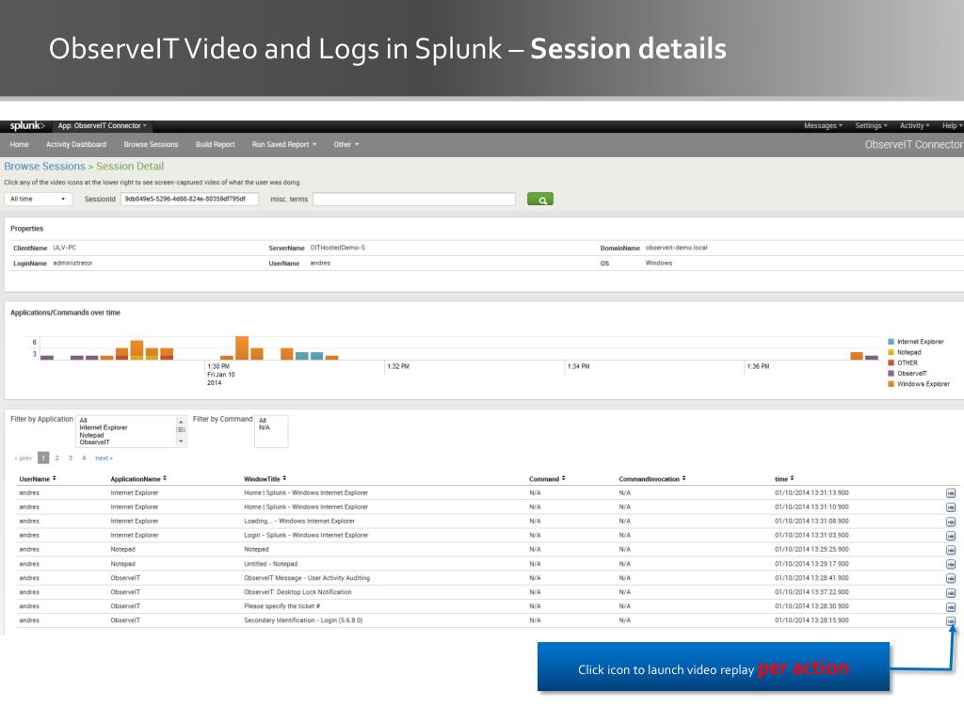Open video for Desktop Lock Notification row
This screenshot has height=723, width=964.
pyautogui.click(x=951, y=593)
